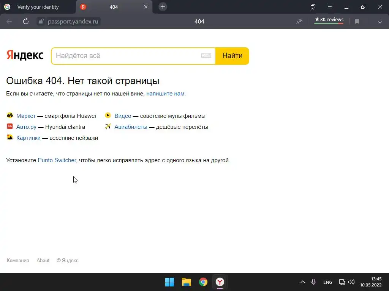Click the Yandex Browser taskbar icon
Screen dimensions: 389x291
pos(220,282)
